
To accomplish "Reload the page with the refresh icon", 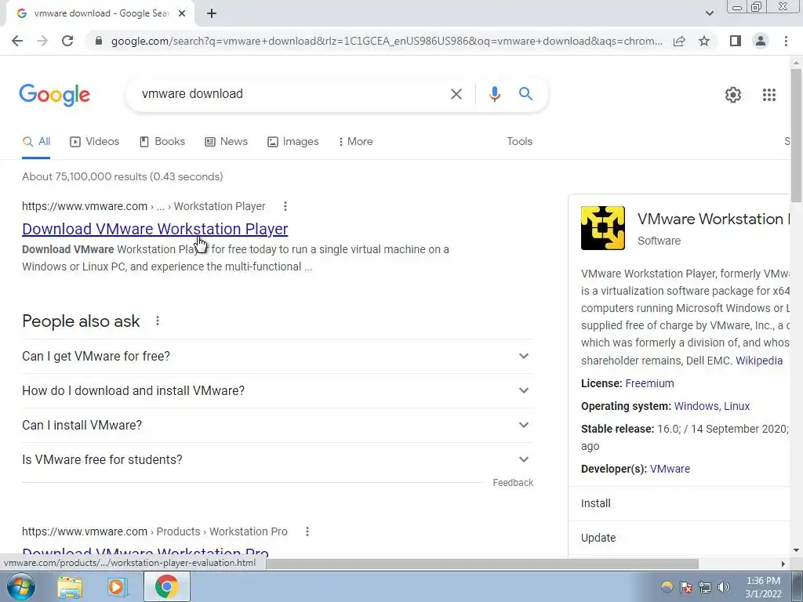I will (67, 41).
